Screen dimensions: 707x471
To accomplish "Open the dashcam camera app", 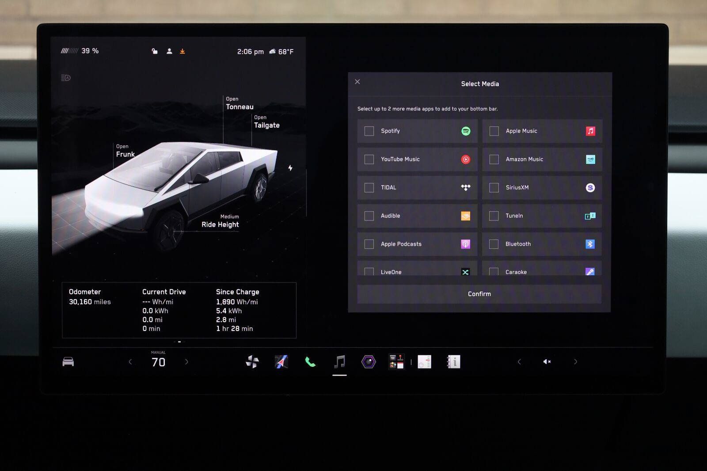I will [x=369, y=362].
